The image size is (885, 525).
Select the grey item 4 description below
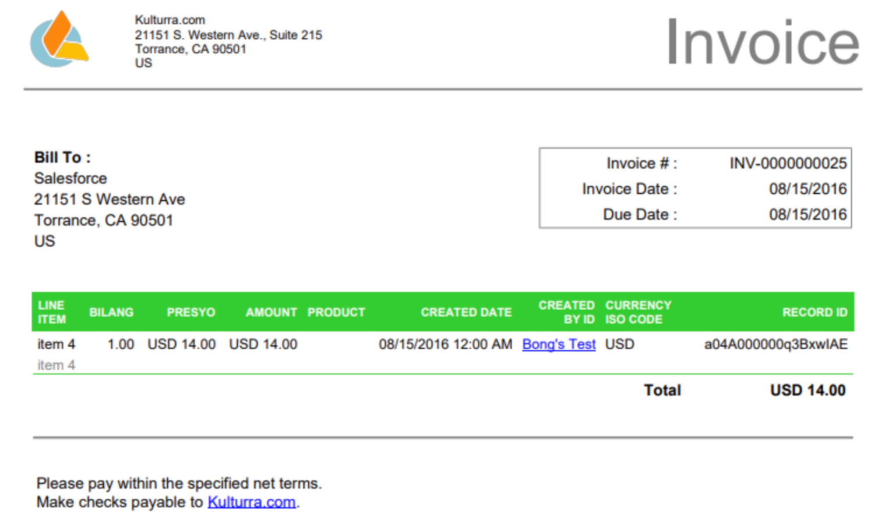[56, 366]
